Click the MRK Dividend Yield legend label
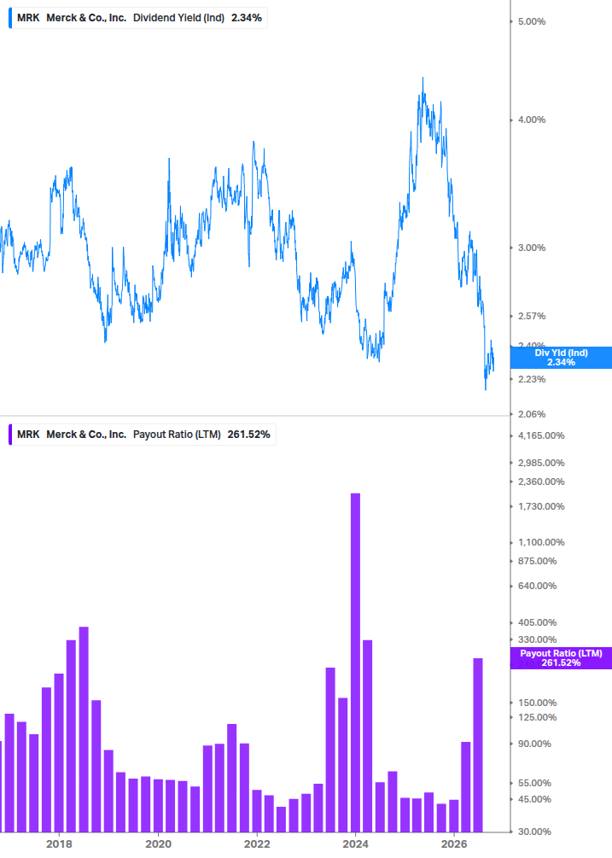 coord(139,18)
